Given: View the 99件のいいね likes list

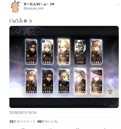Looking at the screenshot, I should point(47,121).
